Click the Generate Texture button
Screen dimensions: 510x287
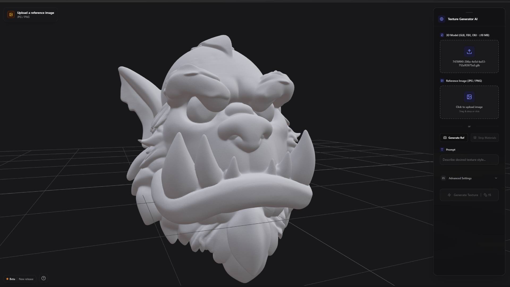(469, 195)
